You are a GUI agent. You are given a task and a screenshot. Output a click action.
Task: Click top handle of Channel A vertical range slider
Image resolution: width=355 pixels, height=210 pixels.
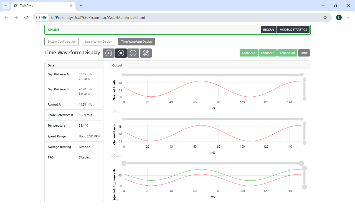304,80
